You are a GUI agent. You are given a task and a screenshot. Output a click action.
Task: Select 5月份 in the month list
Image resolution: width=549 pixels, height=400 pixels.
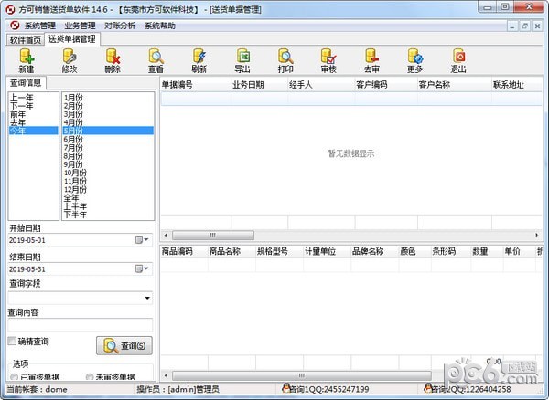(108, 131)
